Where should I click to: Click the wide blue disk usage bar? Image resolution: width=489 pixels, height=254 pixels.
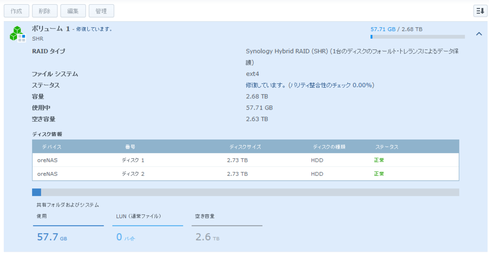click(x=245, y=193)
